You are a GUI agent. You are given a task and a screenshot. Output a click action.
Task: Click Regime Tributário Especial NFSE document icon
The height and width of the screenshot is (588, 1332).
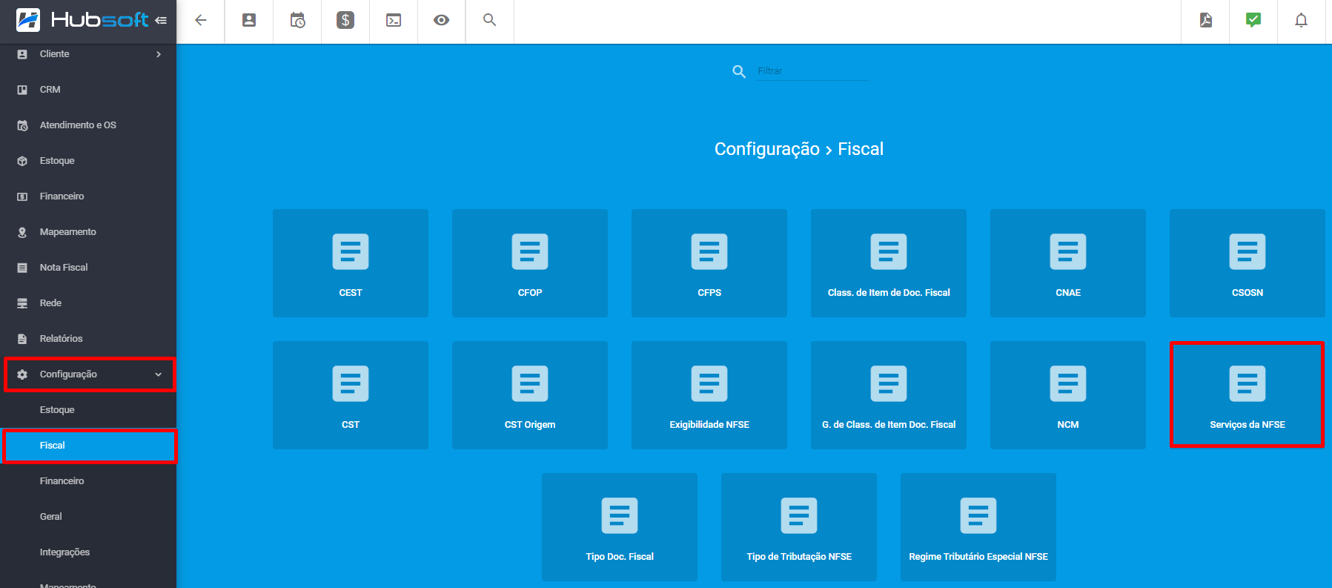978,515
